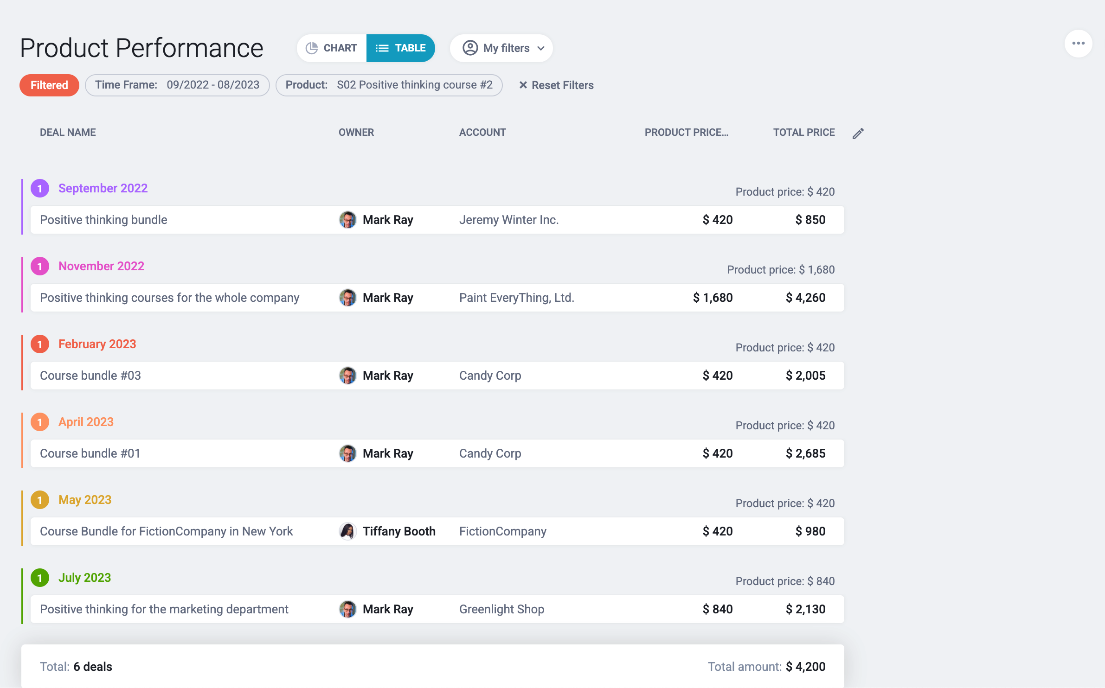The image size is (1105, 688).
Task: Click the green count badge for July 2023
Action: [x=40, y=578]
